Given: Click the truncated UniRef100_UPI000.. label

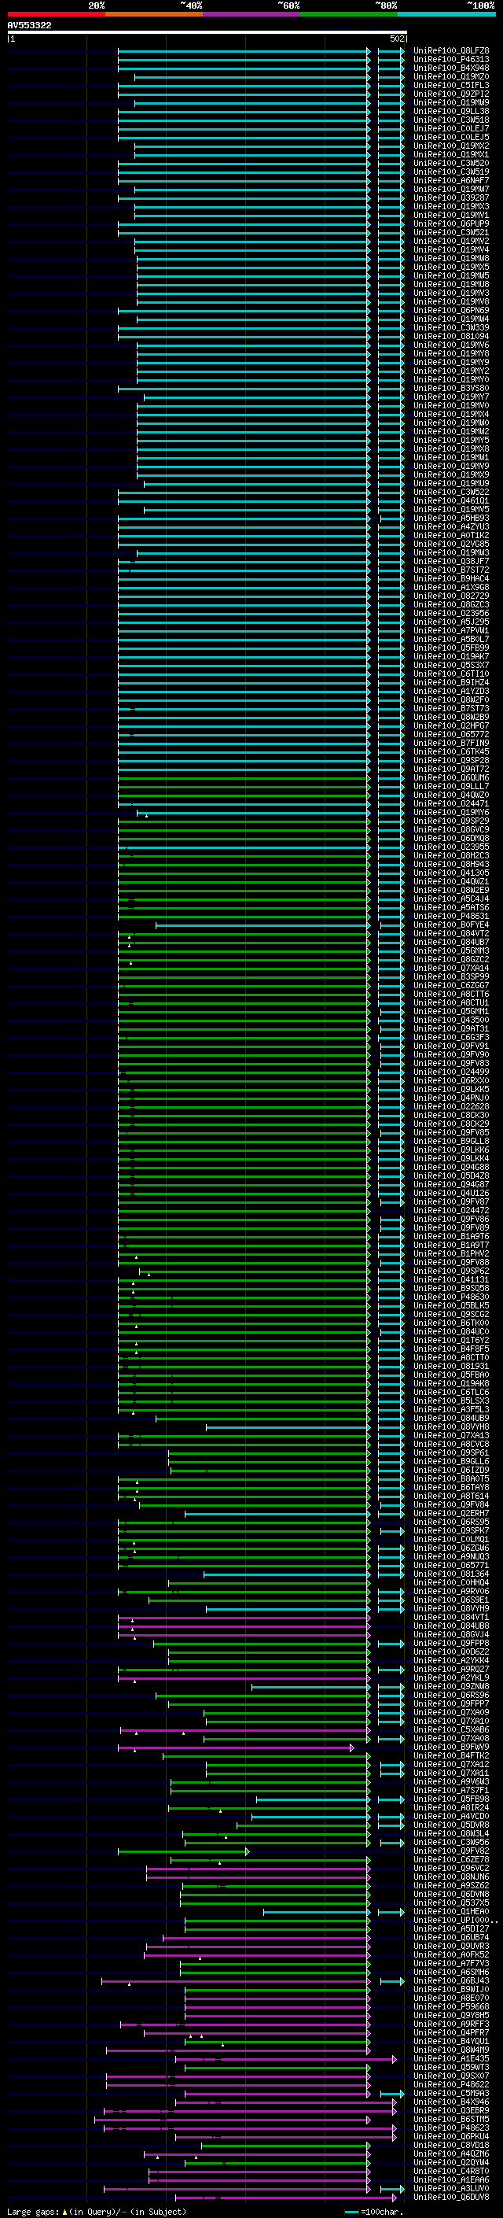Looking at the screenshot, I should (456, 1920).
